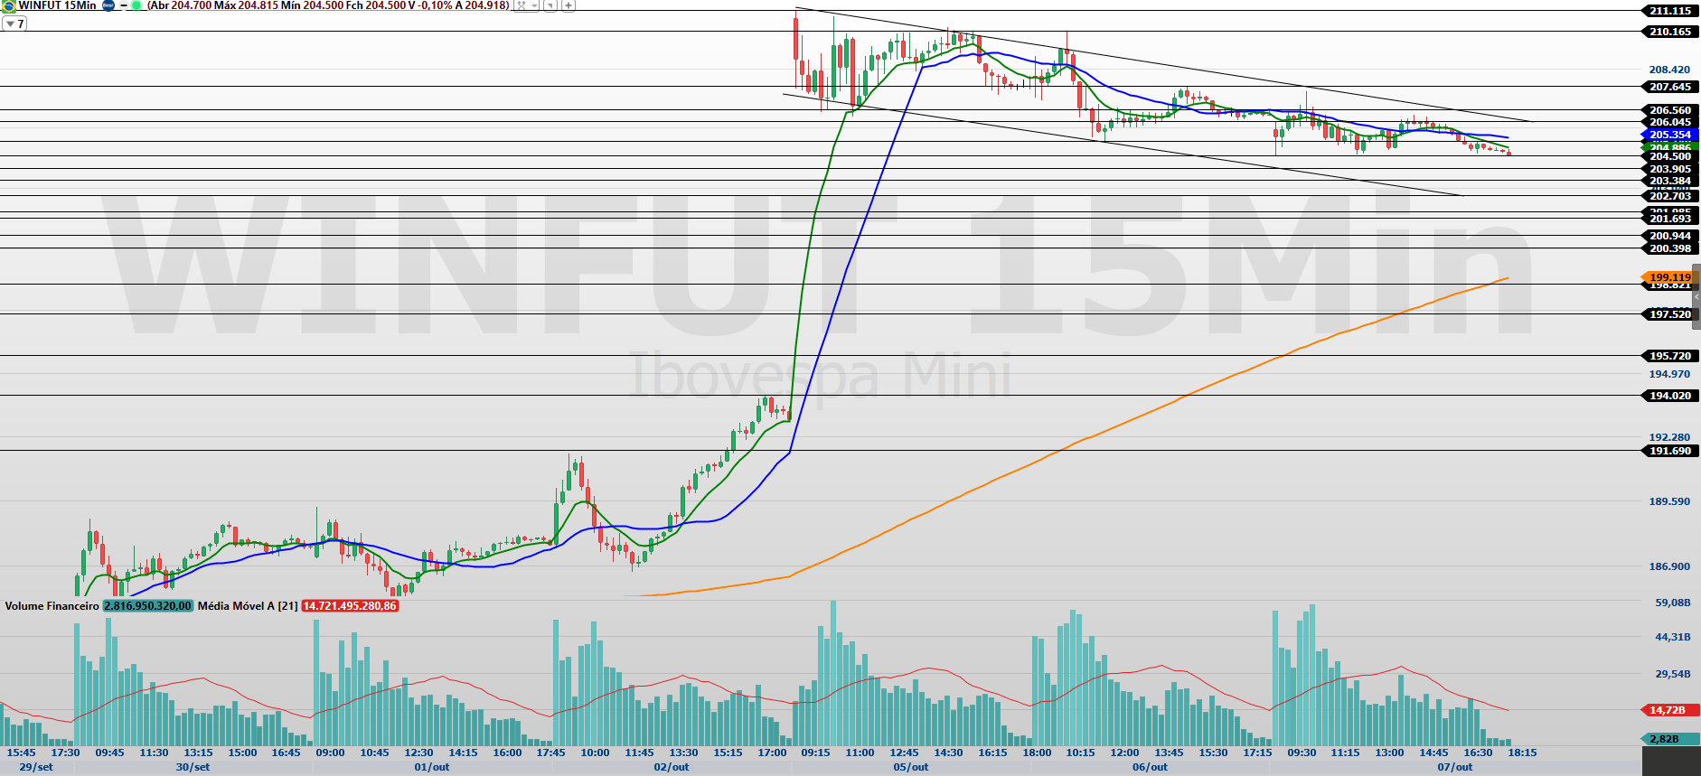Click the moving average value 14.721.495.280,86

pyautogui.click(x=350, y=605)
